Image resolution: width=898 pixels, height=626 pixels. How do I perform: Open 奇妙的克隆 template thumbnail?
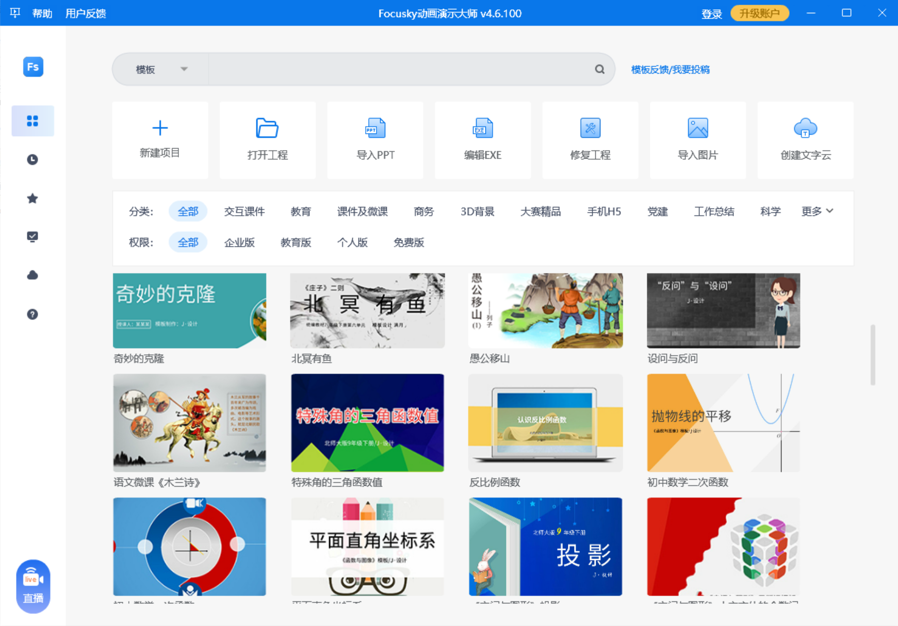click(x=190, y=310)
